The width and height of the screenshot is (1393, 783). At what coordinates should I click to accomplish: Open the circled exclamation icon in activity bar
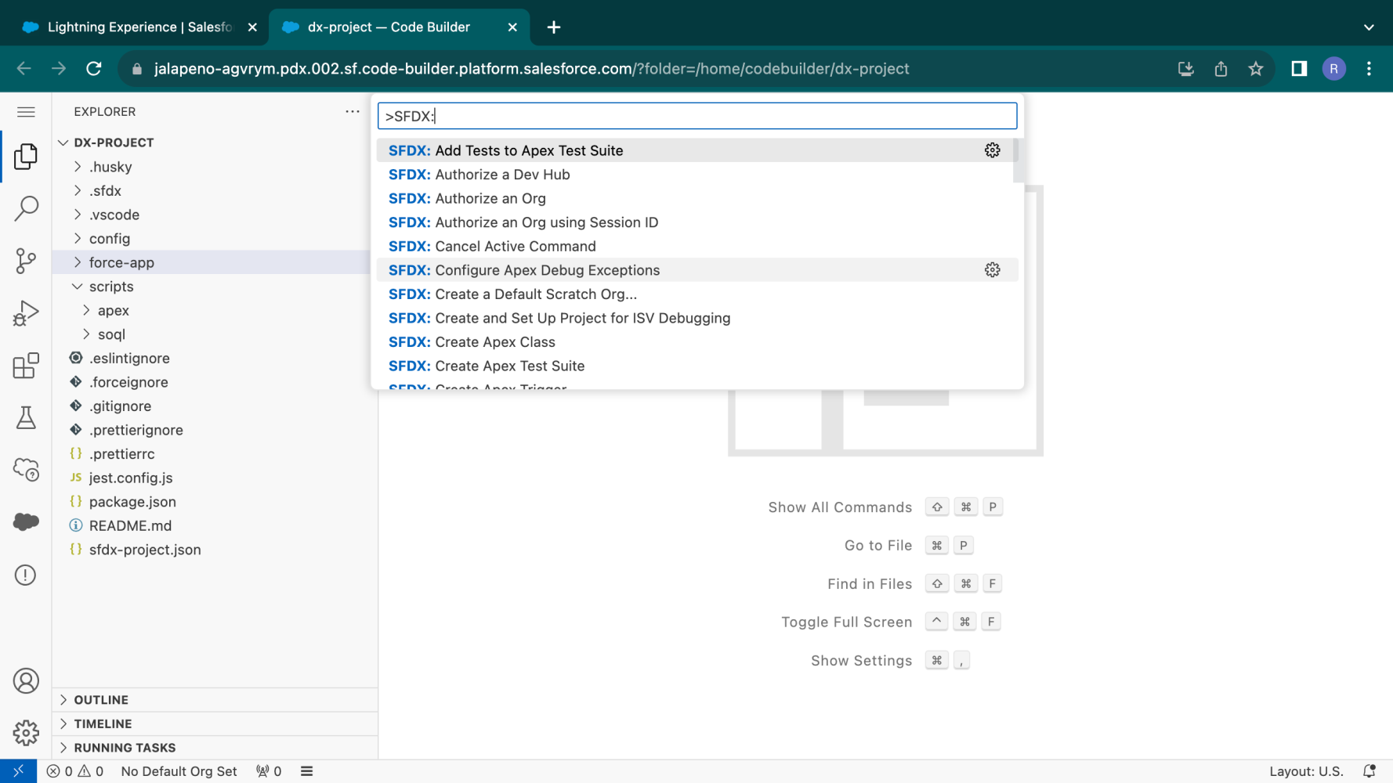[26, 575]
